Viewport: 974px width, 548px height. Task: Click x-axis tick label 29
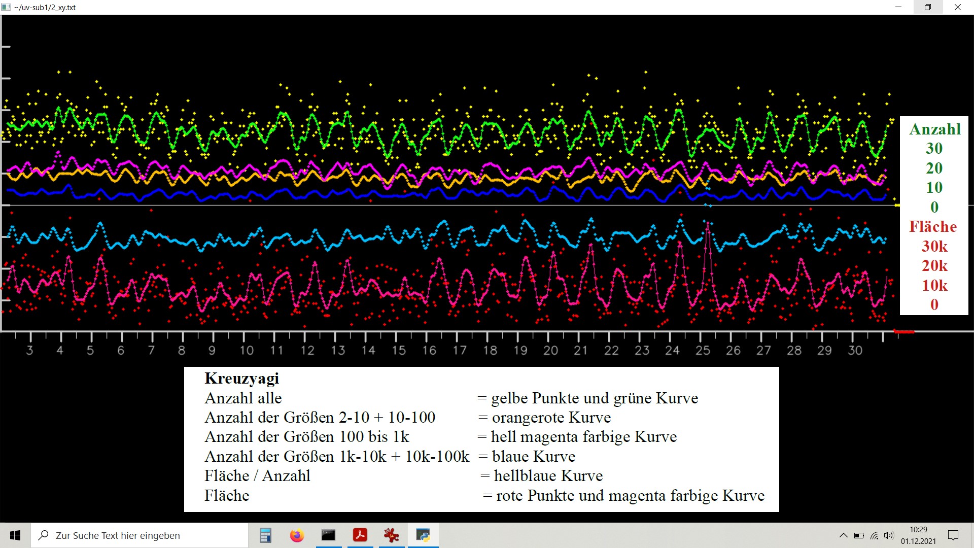click(824, 350)
